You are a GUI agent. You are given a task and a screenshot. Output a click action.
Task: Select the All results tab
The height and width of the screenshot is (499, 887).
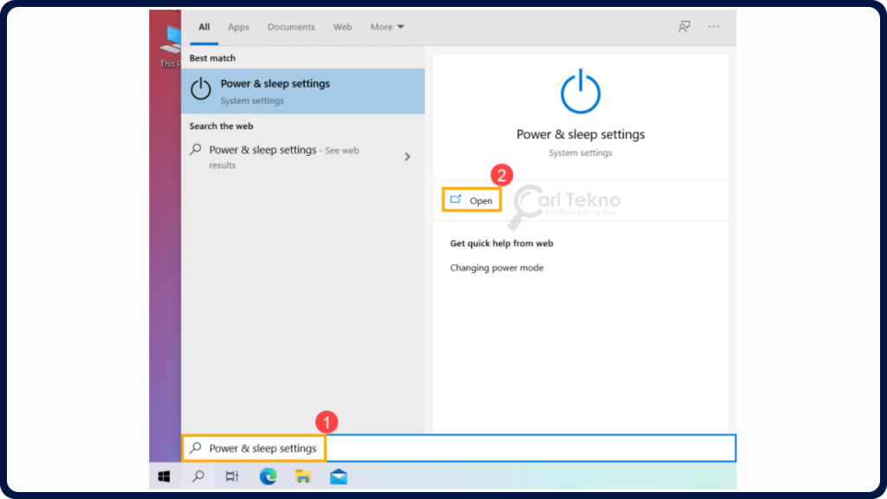click(x=204, y=27)
